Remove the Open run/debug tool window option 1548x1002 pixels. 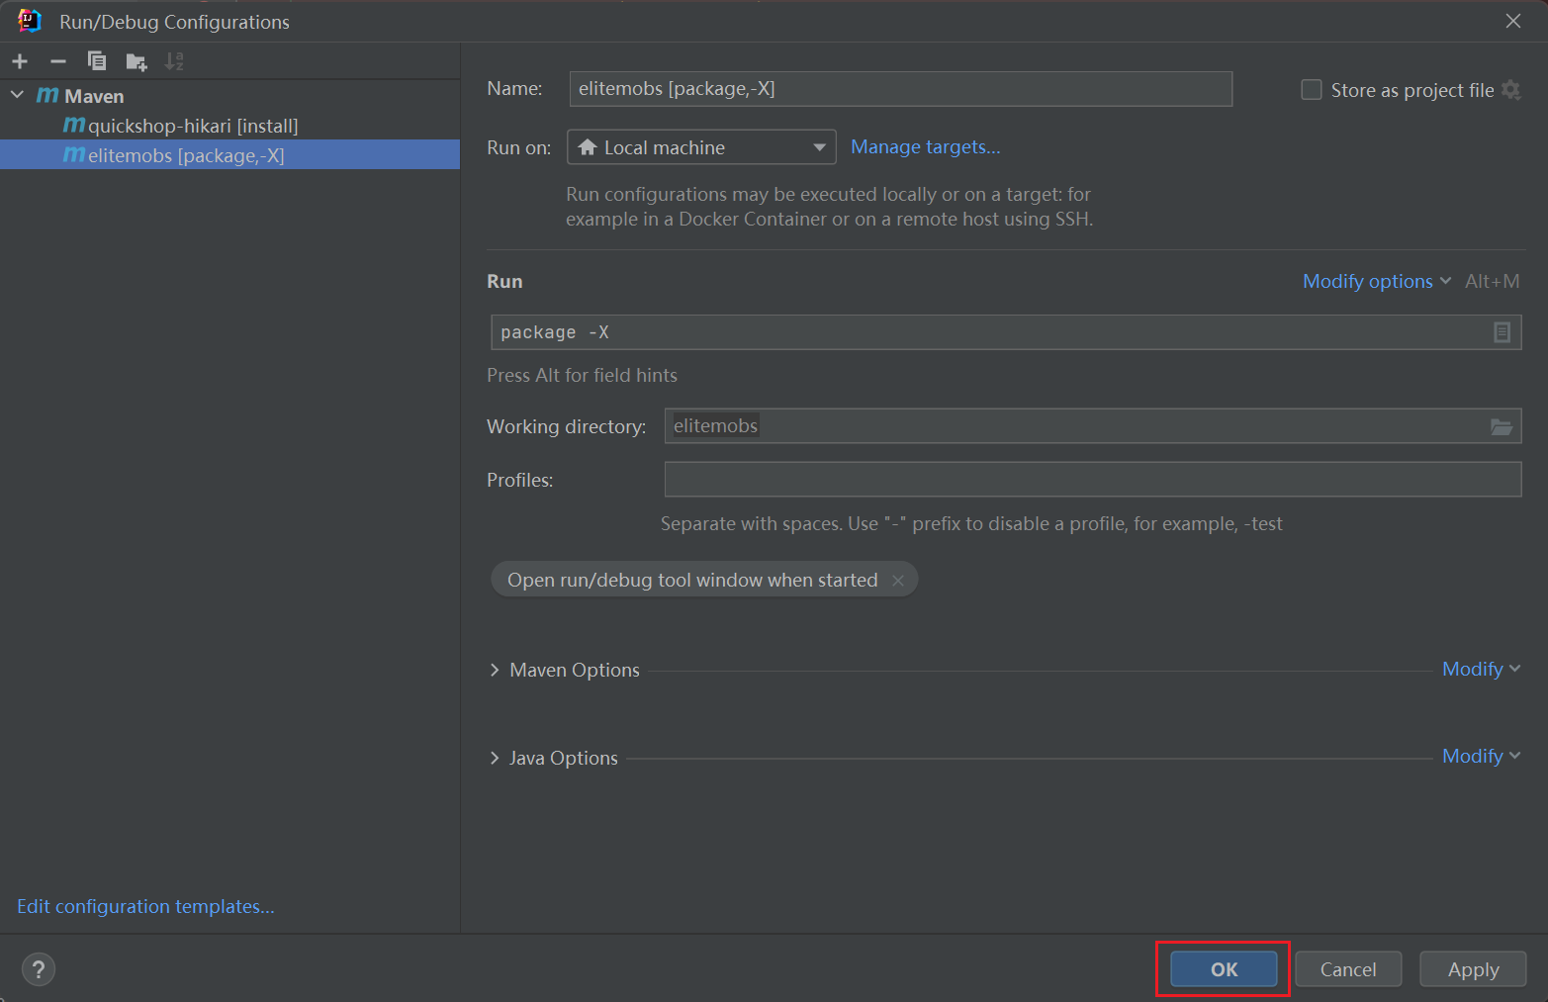[x=898, y=581]
